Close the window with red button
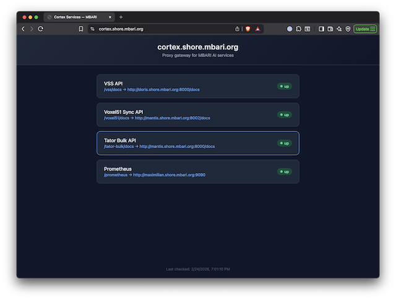 tap(24, 17)
